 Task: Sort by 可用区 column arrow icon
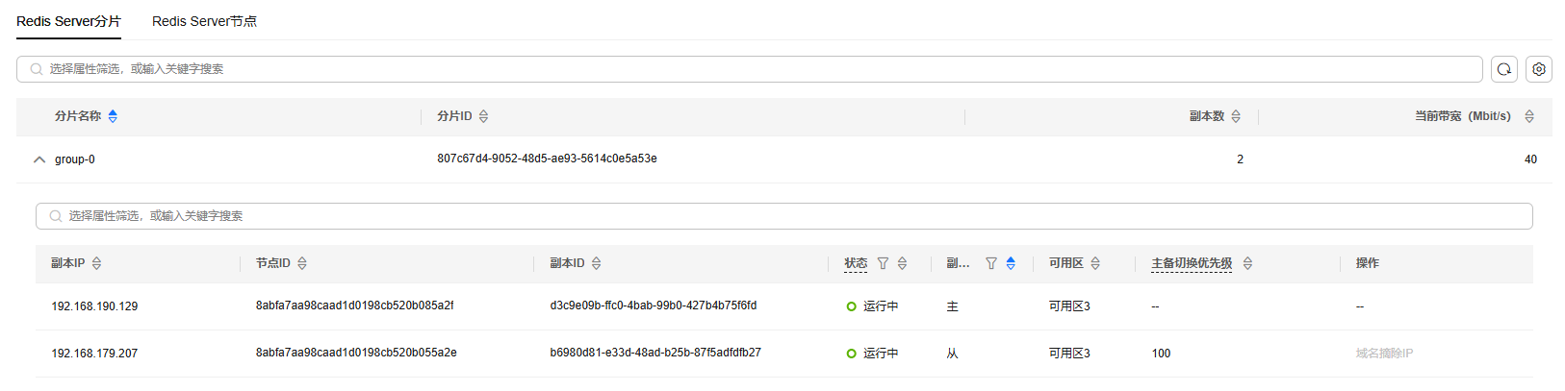pyautogui.click(x=1095, y=263)
